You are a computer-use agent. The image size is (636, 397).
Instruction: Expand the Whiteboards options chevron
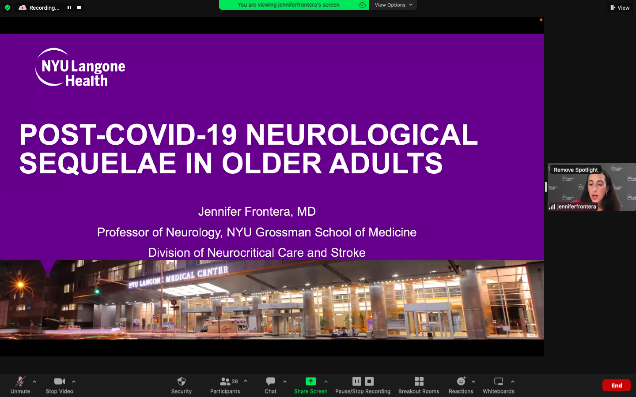(x=513, y=382)
